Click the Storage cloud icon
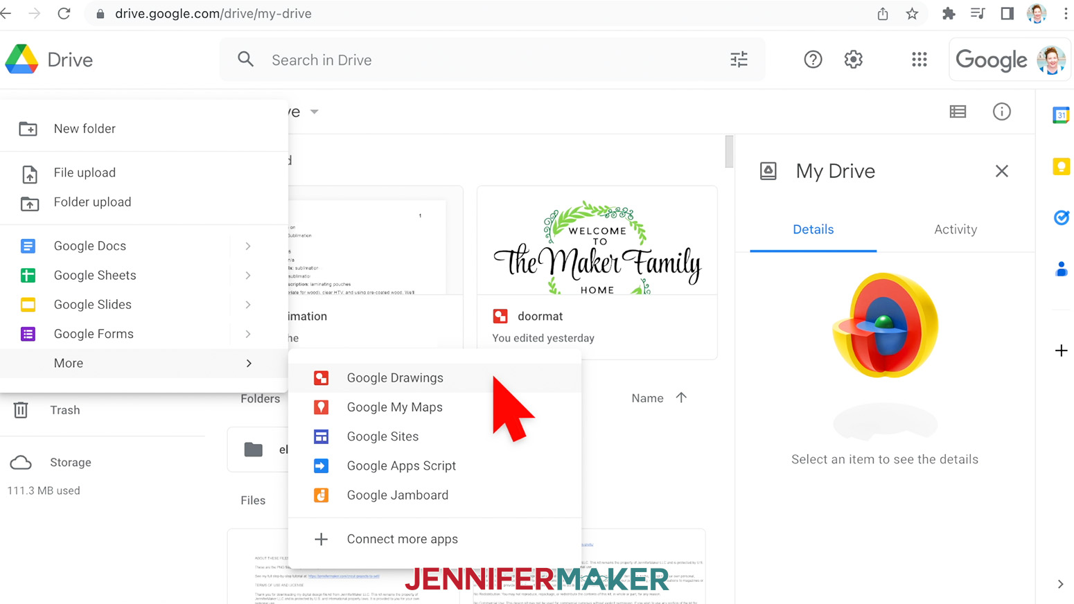Viewport: 1074px width, 604px height. click(21, 463)
